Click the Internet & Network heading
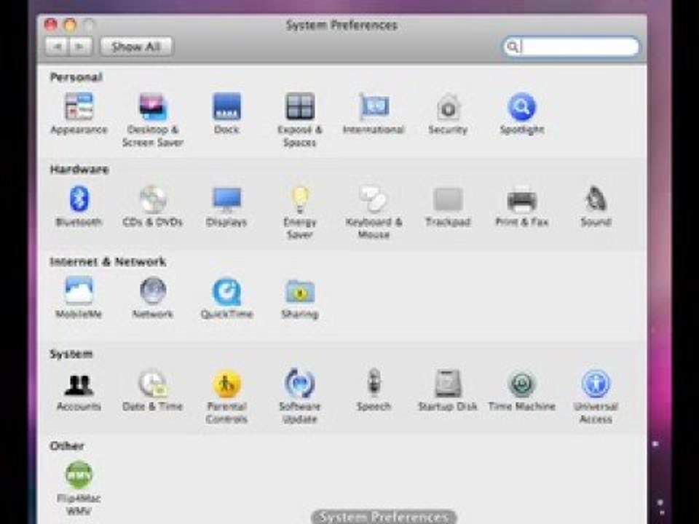This screenshot has width=699, height=524. (x=108, y=261)
